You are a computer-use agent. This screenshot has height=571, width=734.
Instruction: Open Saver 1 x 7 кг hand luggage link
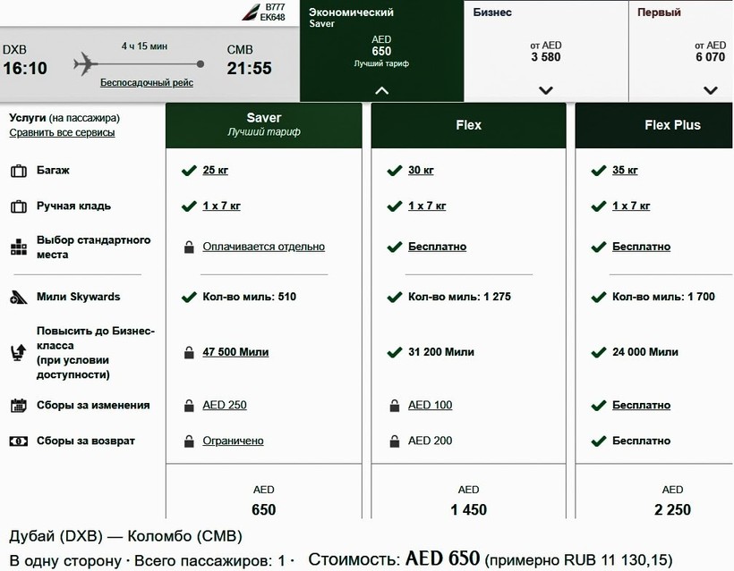tap(221, 206)
